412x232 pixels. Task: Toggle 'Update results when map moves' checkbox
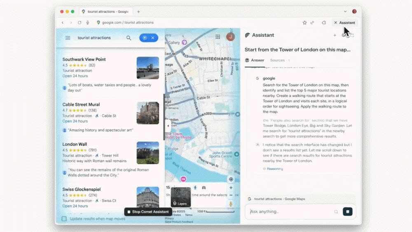[64, 219]
